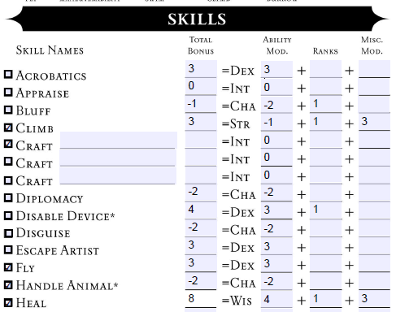Uncheck the Heal class skill checkbox
The height and width of the screenshot is (312, 396).
coord(8,302)
